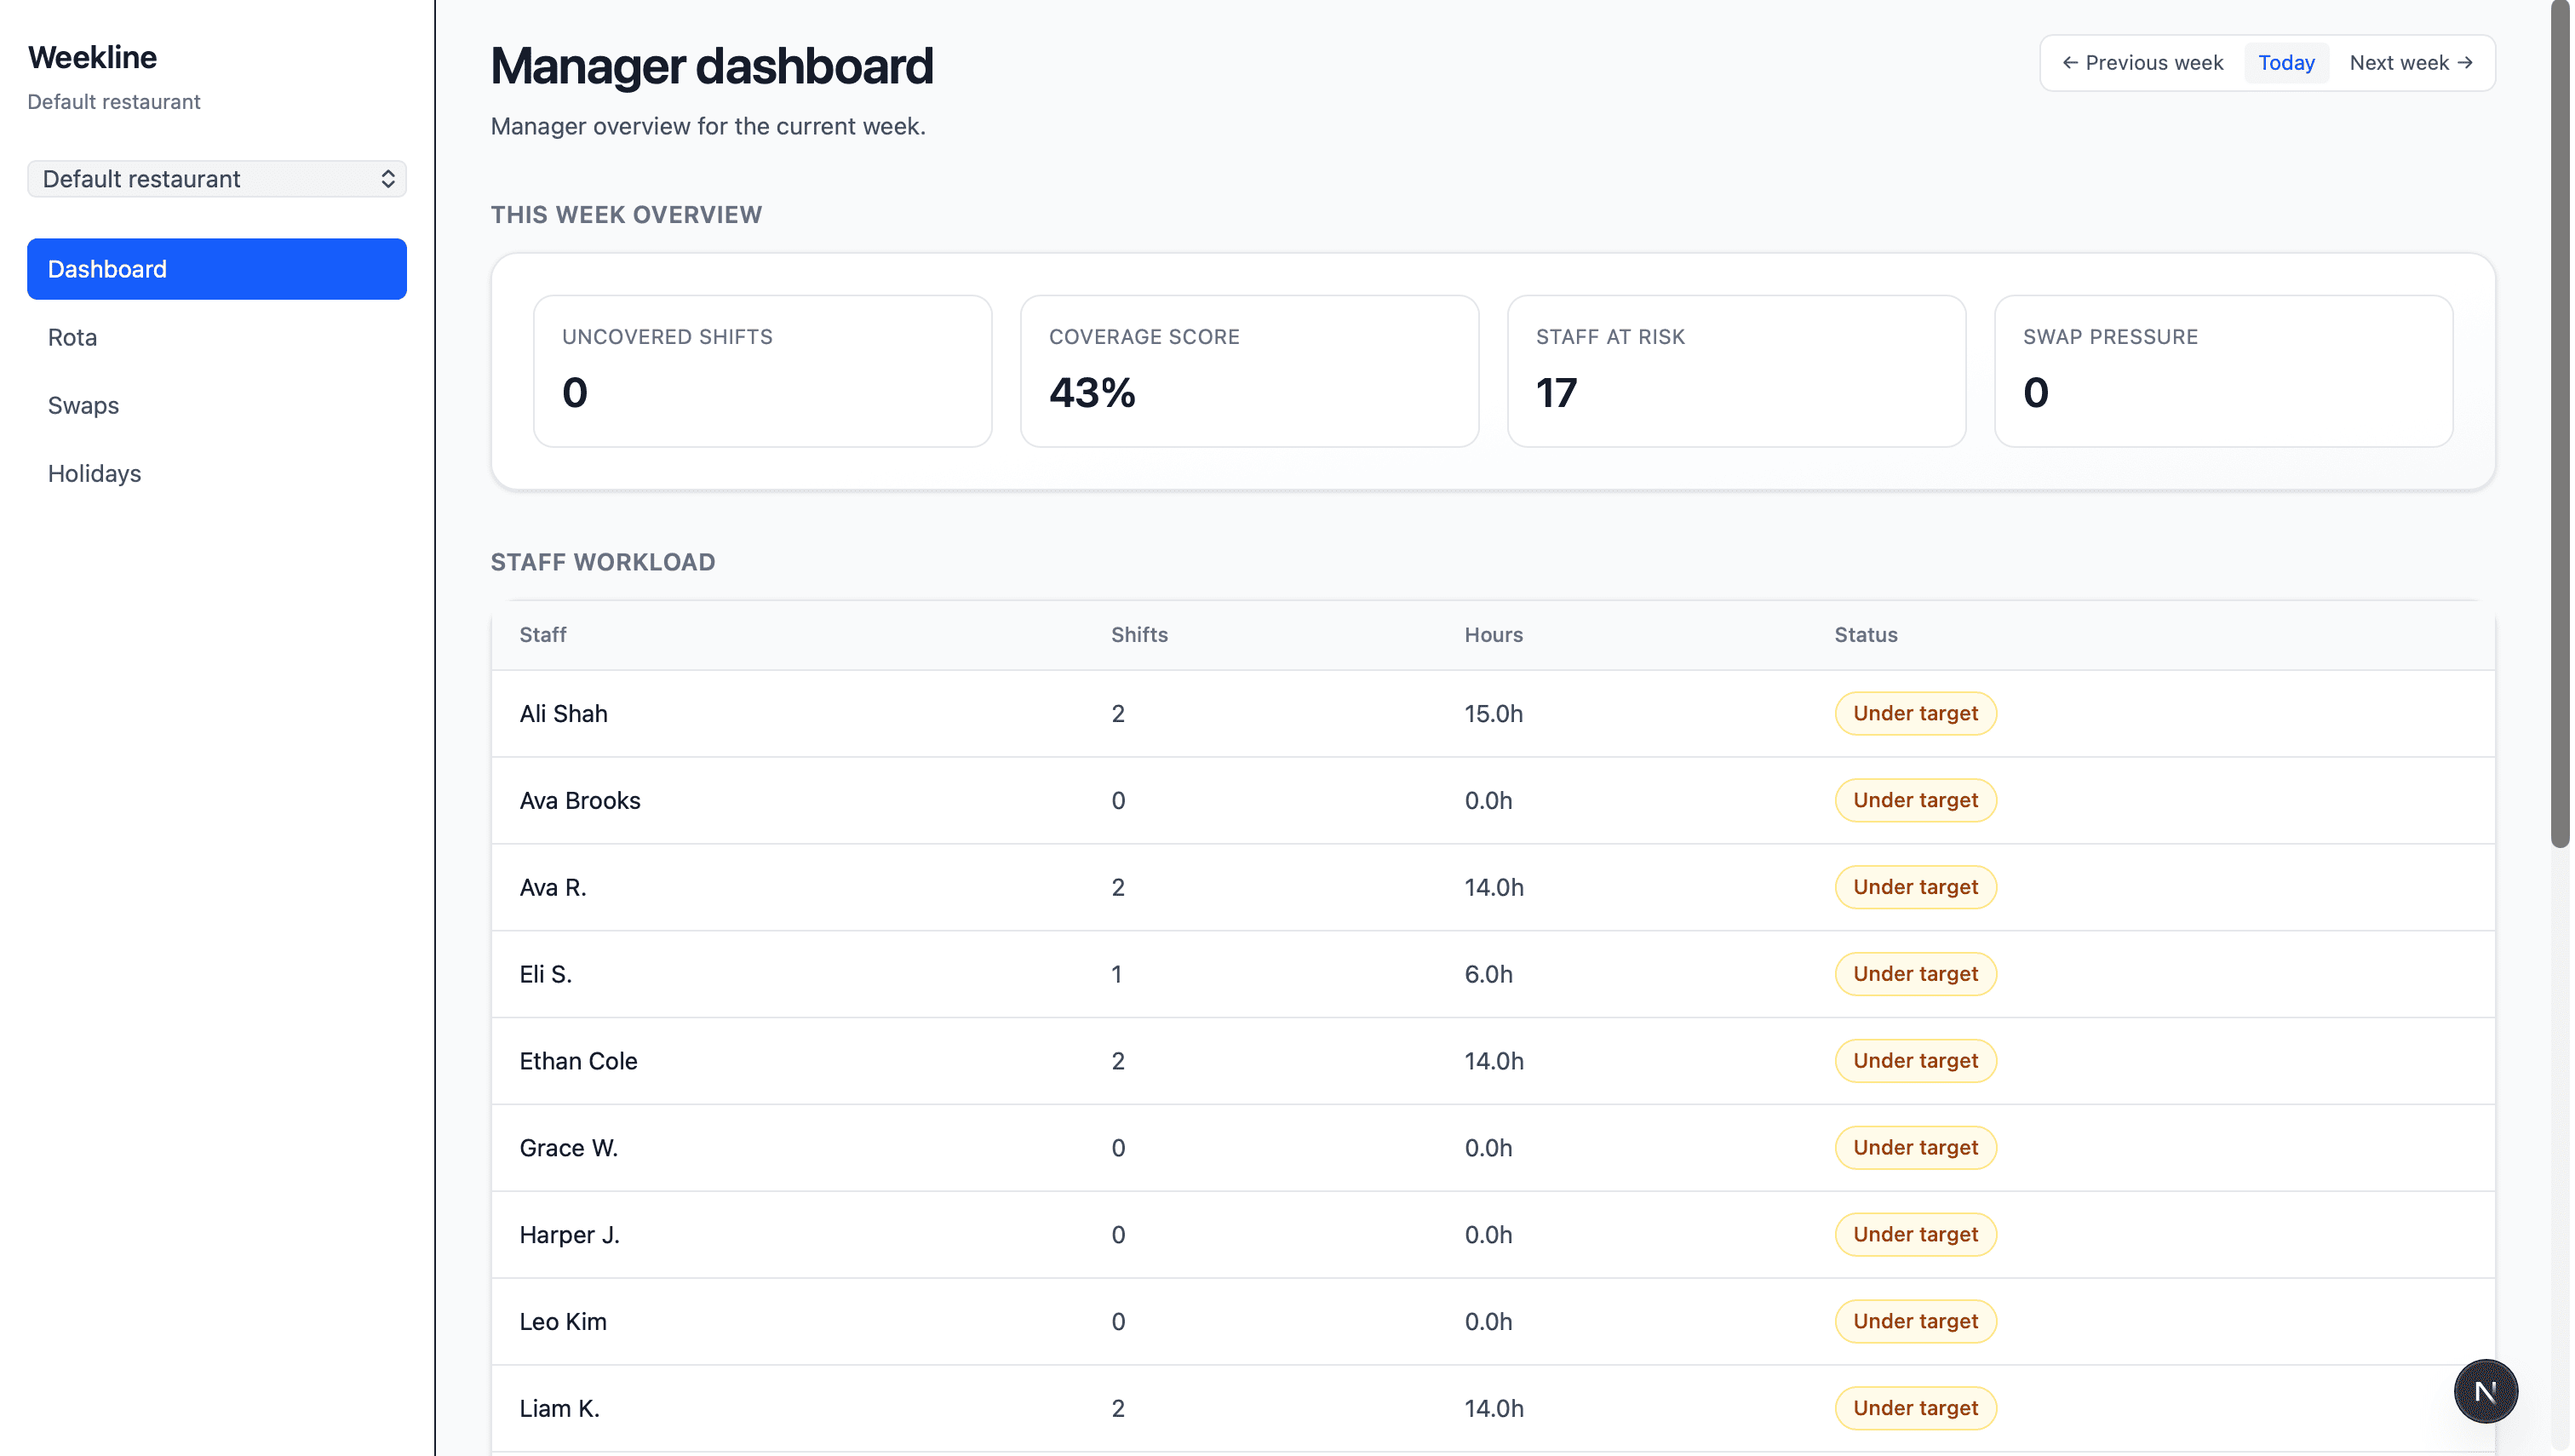Click the Today button
This screenshot has width=2575, height=1456.
point(2286,62)
